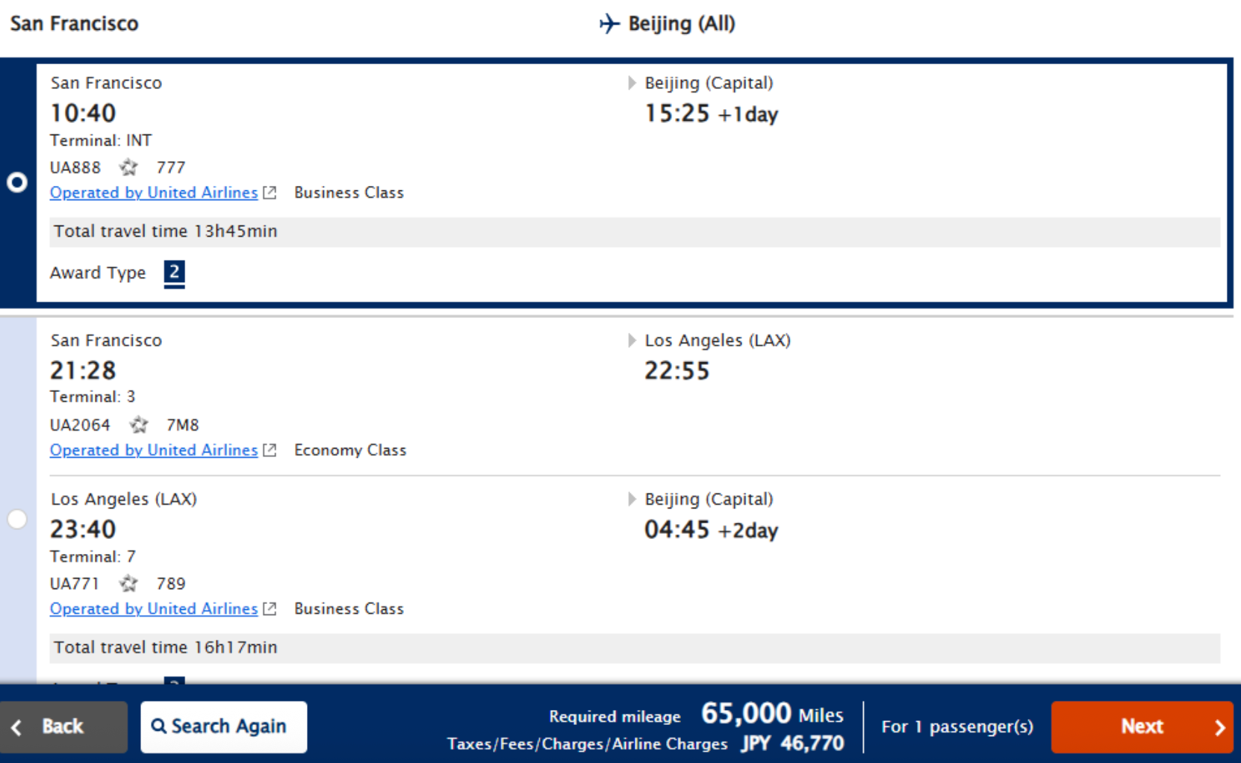The height and width of the screenshot is (763, 1241).
Task: Click external link icon in UA771 row
Action: [x=270, y=609]
